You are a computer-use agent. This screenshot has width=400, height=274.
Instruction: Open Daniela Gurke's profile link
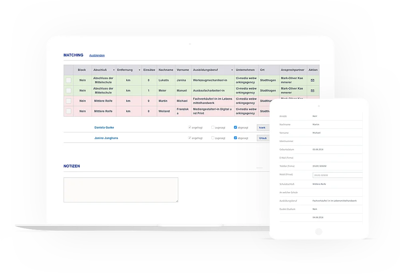[x=104, y=128]
